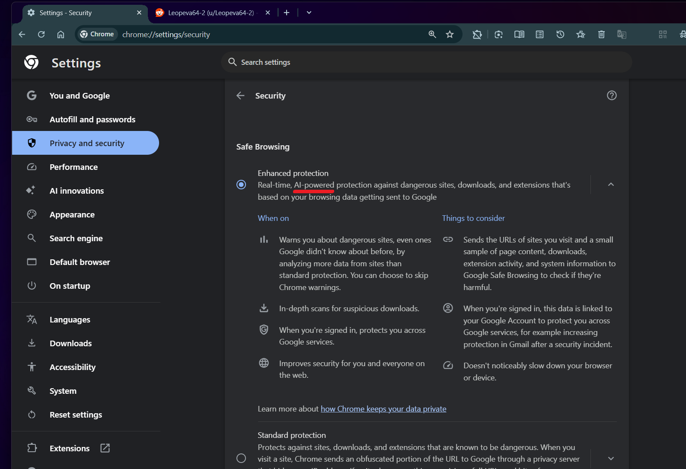Click the Things to consider heading
Viewport: 686px width, 469px height.
click(x=473, y=218)
